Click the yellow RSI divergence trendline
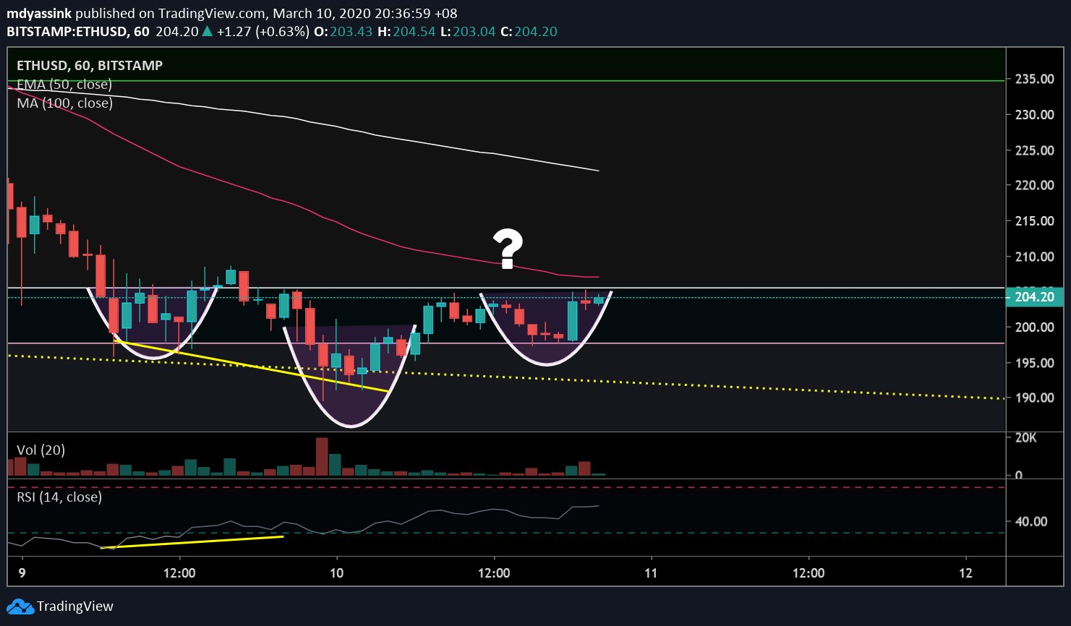The image size is (1071, 626). tap(192, 542)
